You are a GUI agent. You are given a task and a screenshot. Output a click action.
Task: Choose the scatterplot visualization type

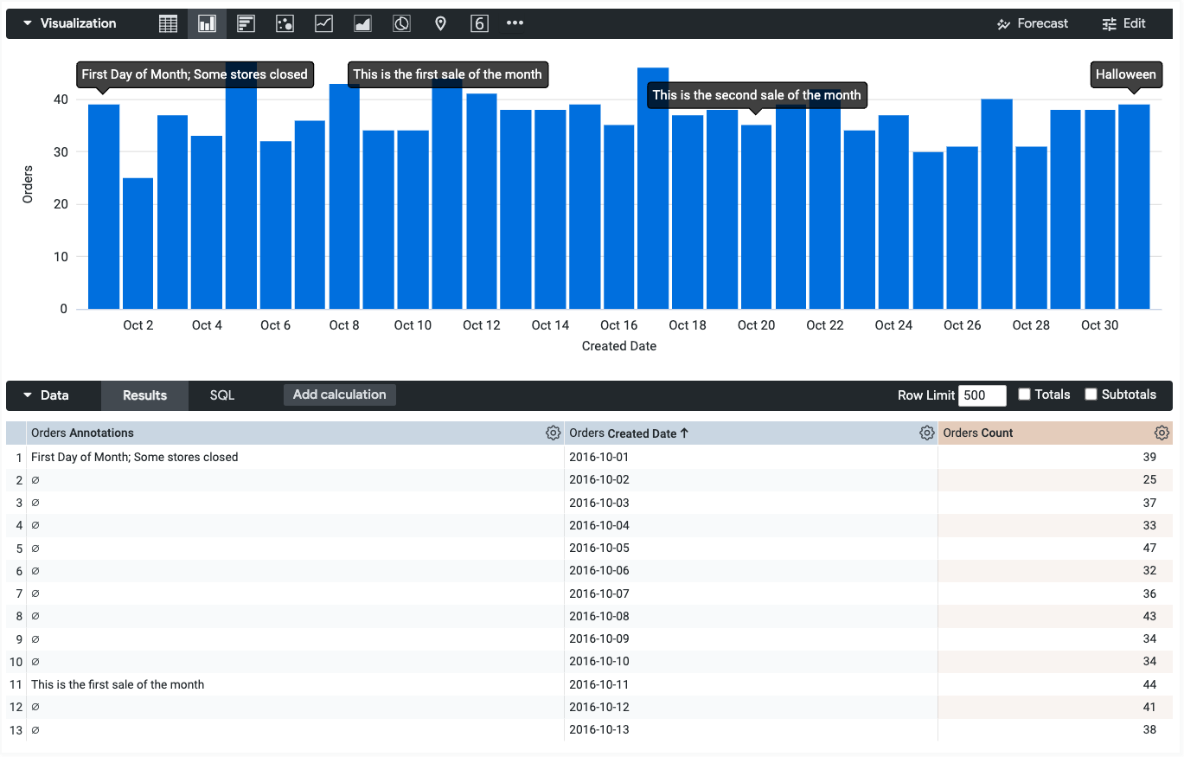click(x=285, y=24)
